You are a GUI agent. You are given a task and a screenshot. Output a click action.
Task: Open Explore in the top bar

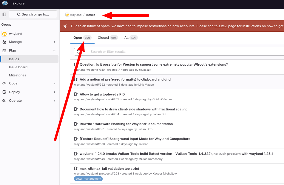tap(18, 3)
